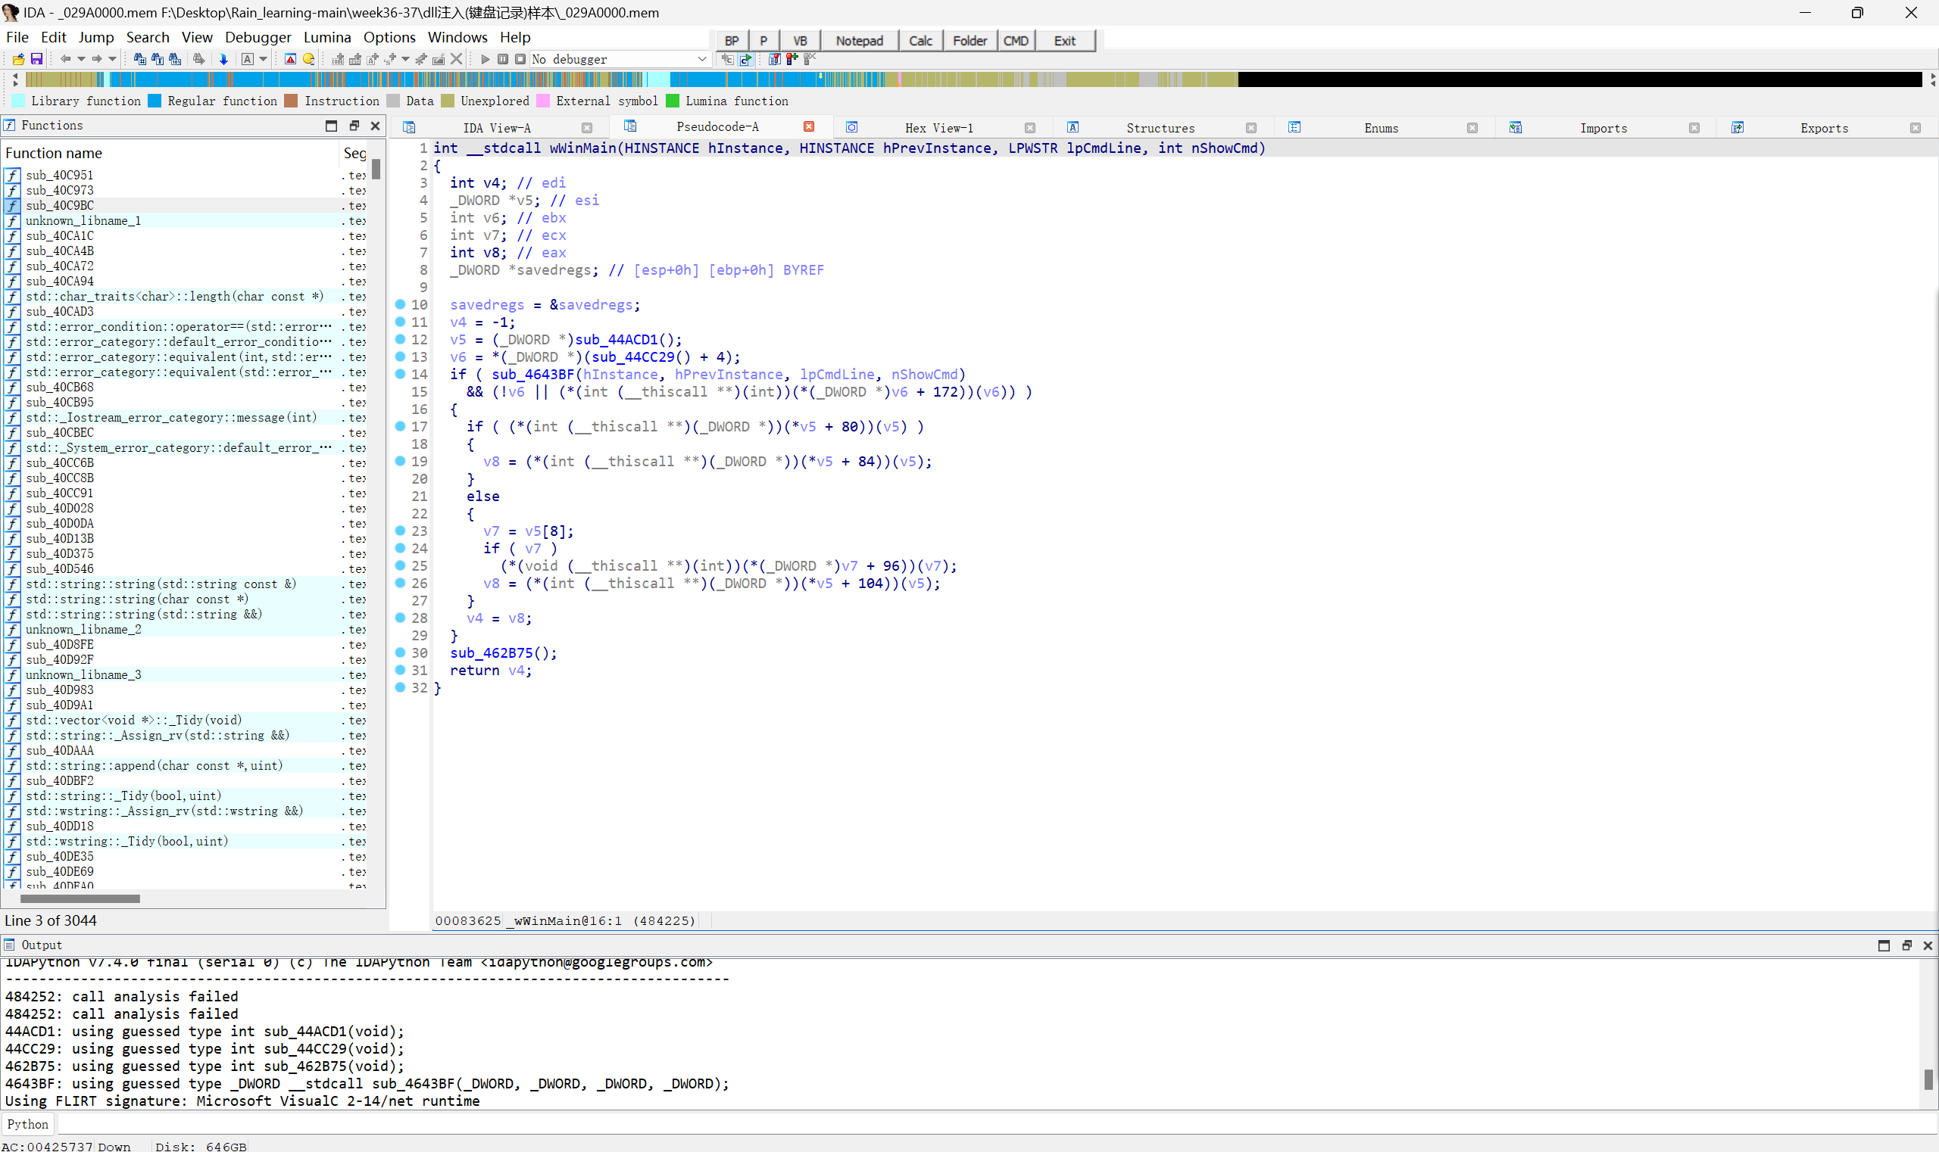Click the convert to CODE icon
The height and width of the screenshot is (1152, 1939).
tap(338, 59)
